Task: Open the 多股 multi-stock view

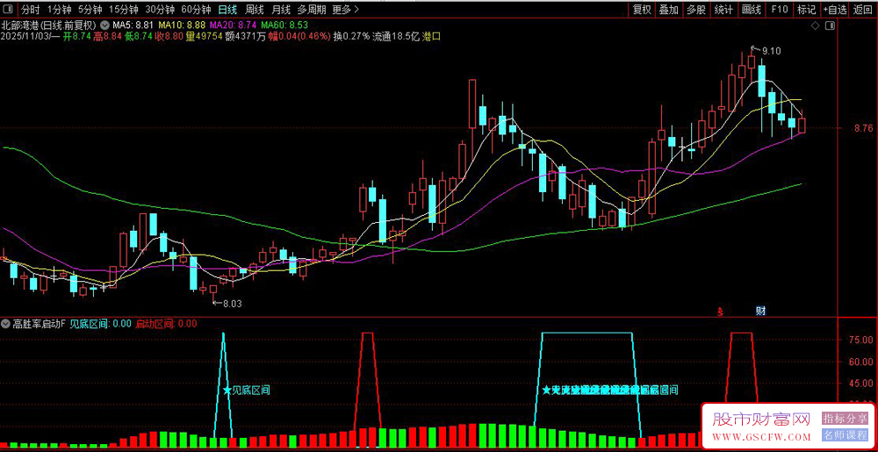Action: (696, 10)
